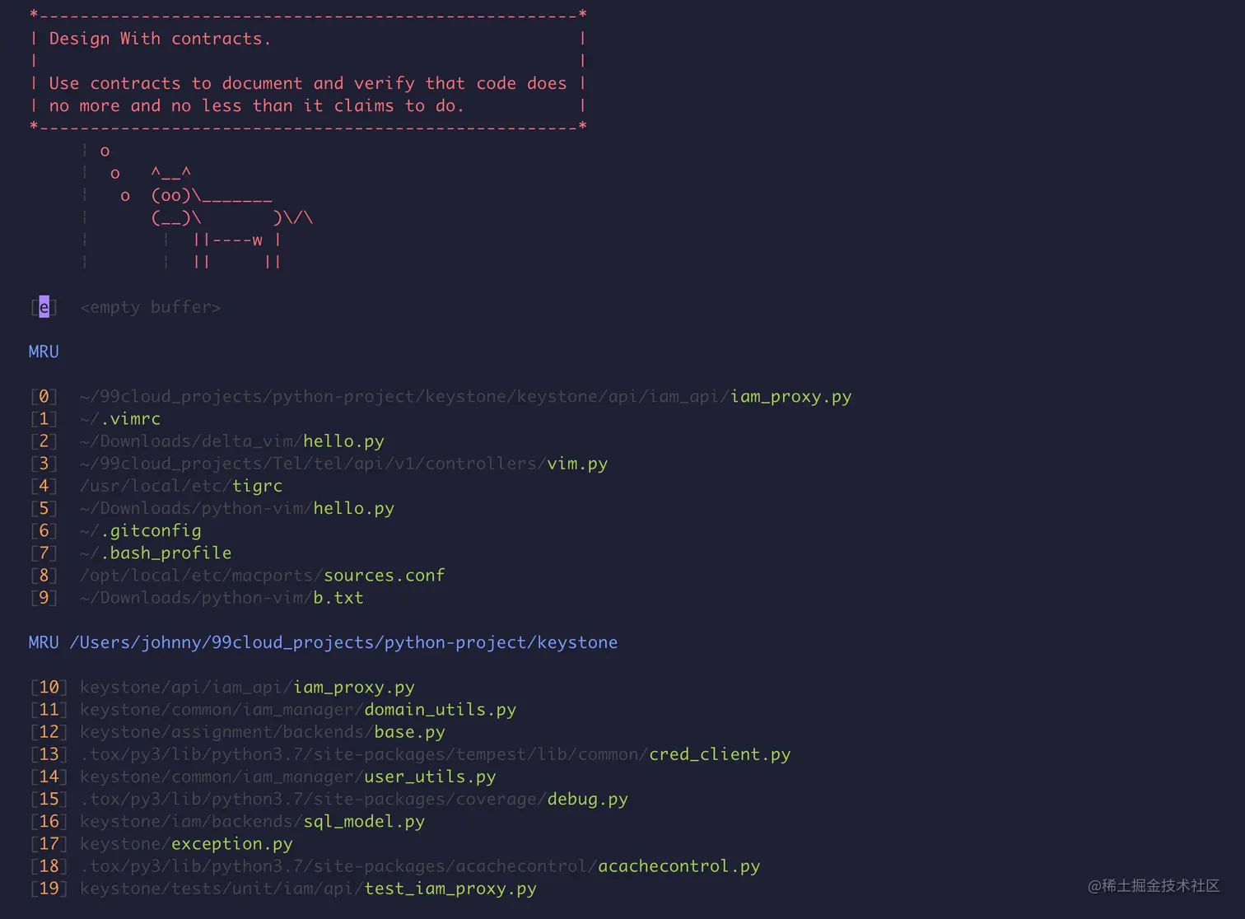Image resolution: width=1245 pixels, height=919 pixels.
Task: Open tempest cred_client.py entry
Action: pos(411,753)
